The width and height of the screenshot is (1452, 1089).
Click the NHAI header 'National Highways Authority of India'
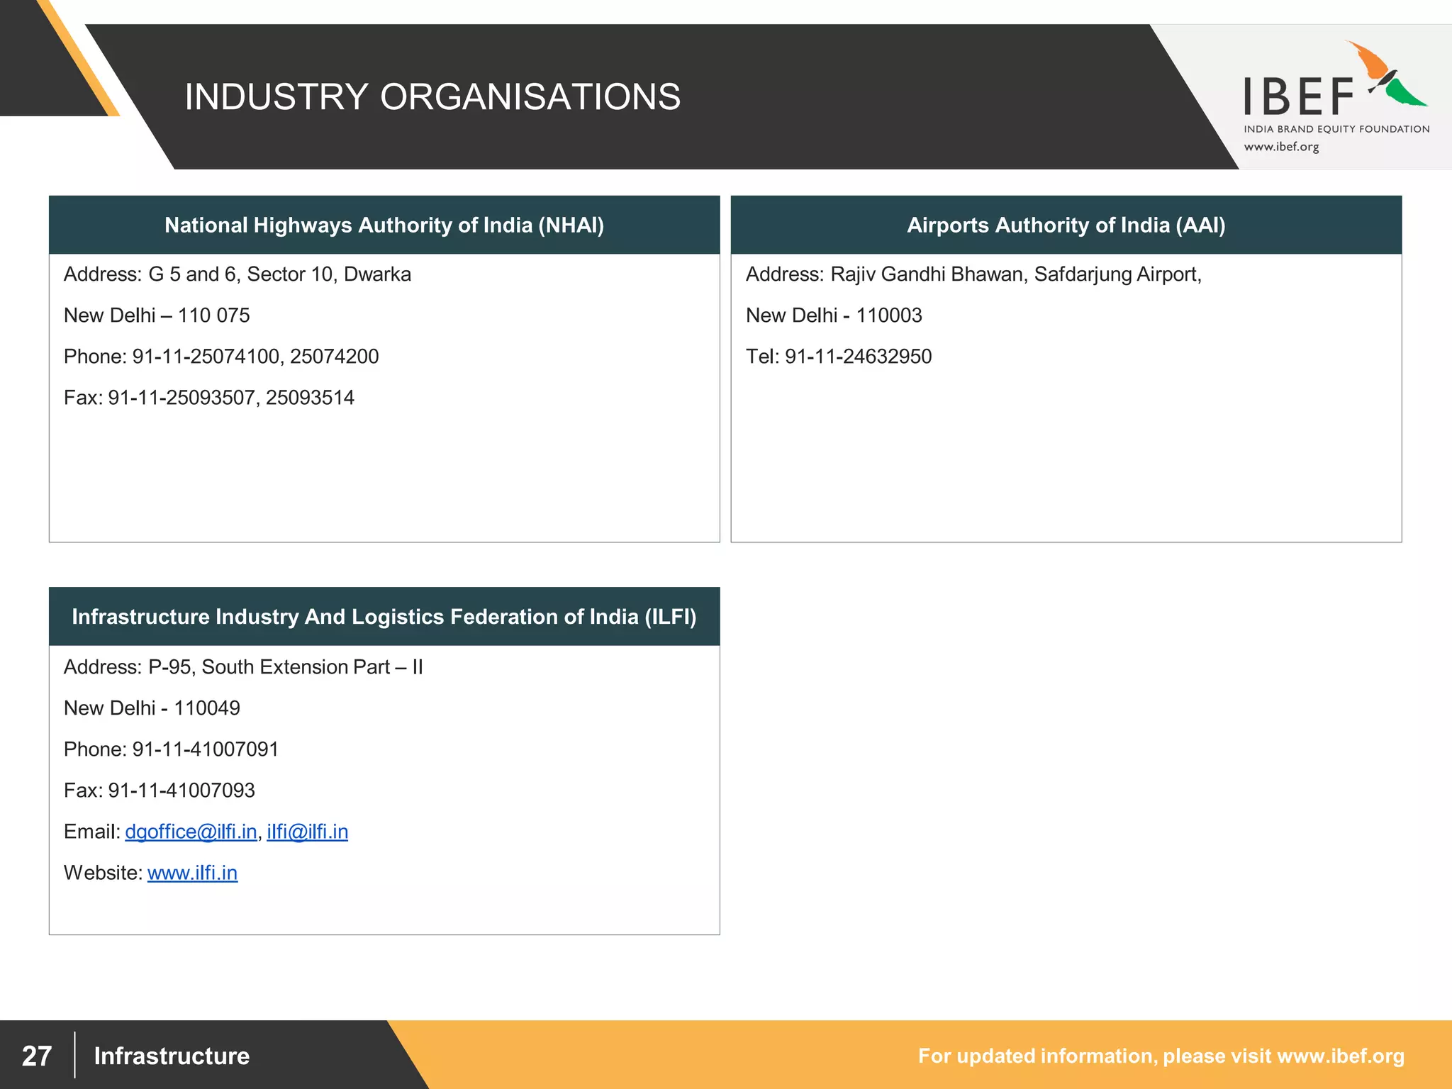(384, 225)
